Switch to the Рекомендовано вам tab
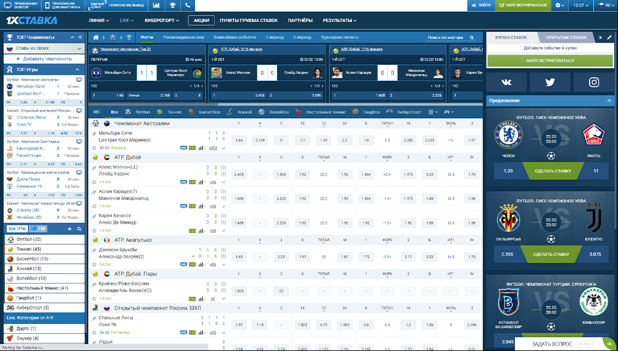This screenshot has width=618, height=351. [183, 38]
